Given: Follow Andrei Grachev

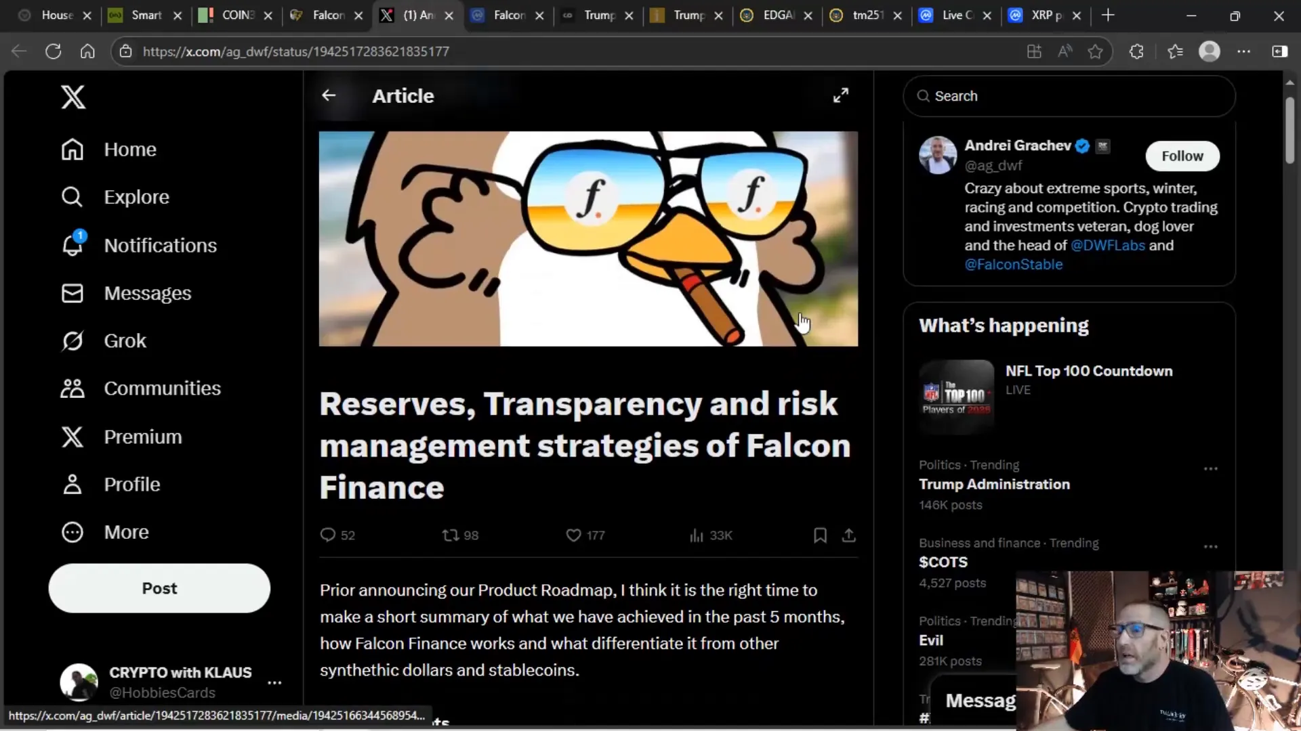Looking at the screenshot, I should click(1182, 156).
